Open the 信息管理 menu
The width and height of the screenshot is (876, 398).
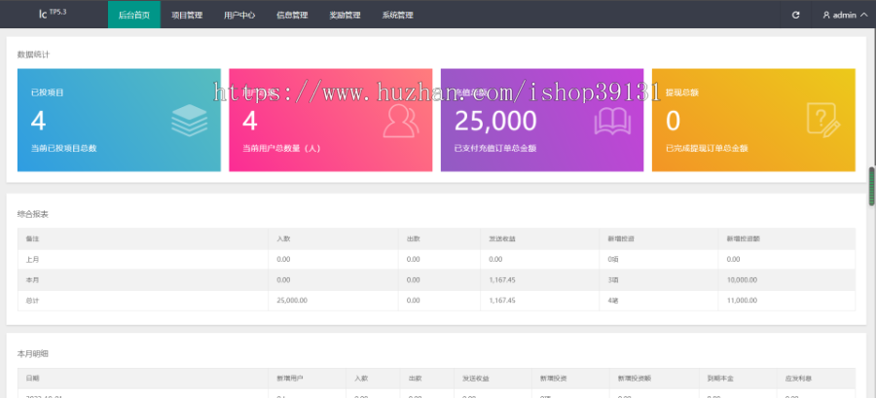pos(292,15)
